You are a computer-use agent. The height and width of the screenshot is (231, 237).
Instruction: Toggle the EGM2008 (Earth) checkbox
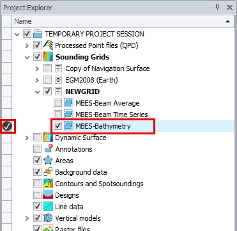tap(47, 80)
